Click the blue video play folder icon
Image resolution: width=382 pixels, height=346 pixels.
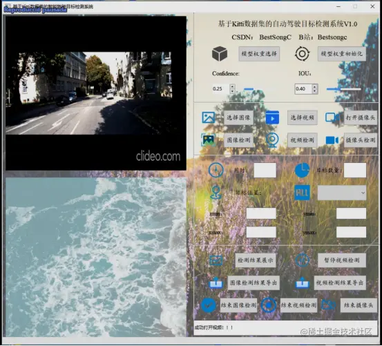point(272,117)
